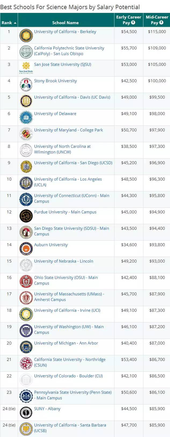
Task: Click the University of Maryland seal logo
Action: [26, 134]
